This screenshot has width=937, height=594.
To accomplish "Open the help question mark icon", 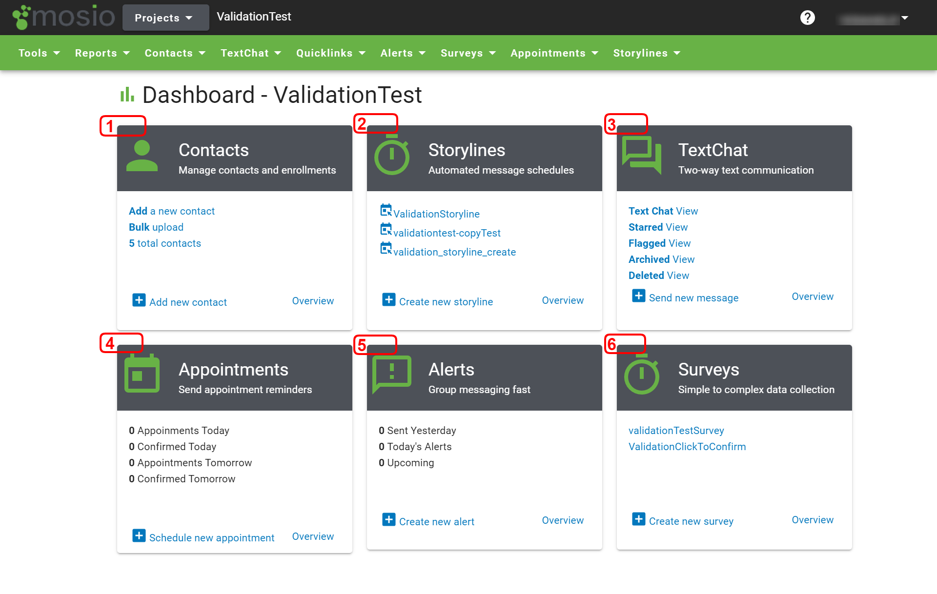I will click(807, 18).
